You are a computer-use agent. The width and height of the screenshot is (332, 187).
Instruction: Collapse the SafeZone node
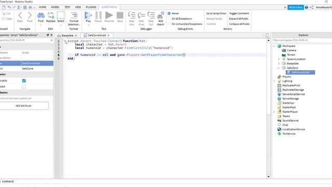tap(279, 68)
